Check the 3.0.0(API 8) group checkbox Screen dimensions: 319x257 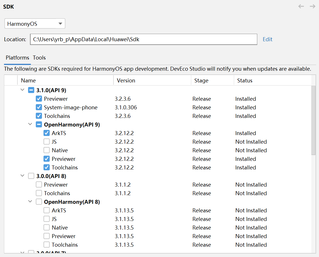click(x=31, y=176)
